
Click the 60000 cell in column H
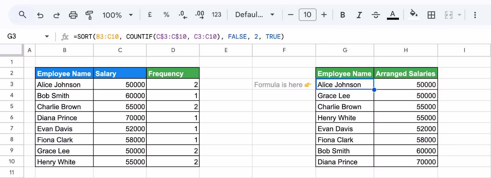[406, 151]
